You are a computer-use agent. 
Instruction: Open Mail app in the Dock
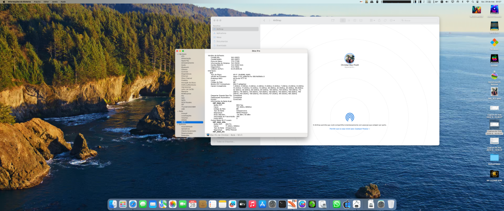pos(153,204)
